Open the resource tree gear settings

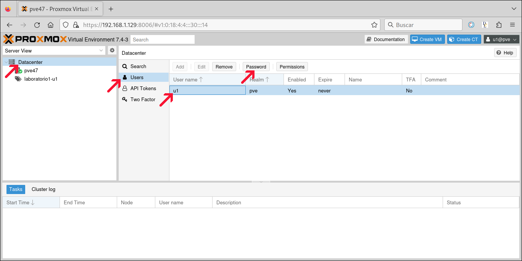(112, 50)
